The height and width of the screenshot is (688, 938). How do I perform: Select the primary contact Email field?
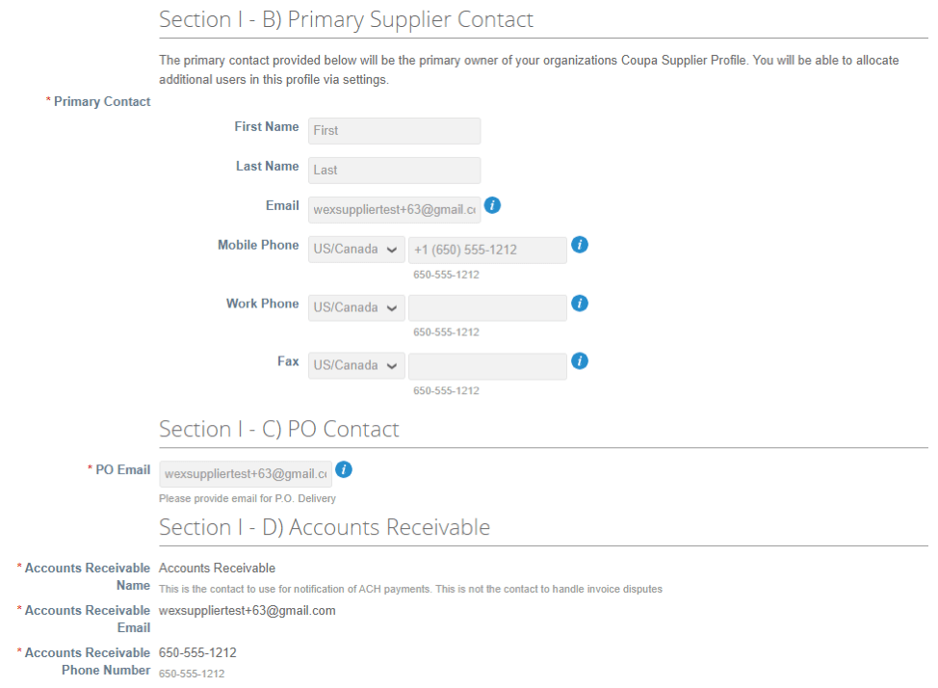tap(394, 209)
